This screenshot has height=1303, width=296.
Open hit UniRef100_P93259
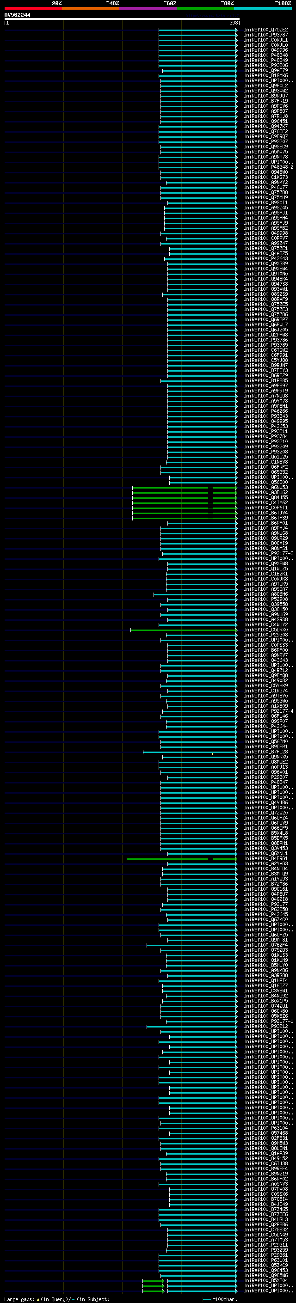coord(265,1250)
